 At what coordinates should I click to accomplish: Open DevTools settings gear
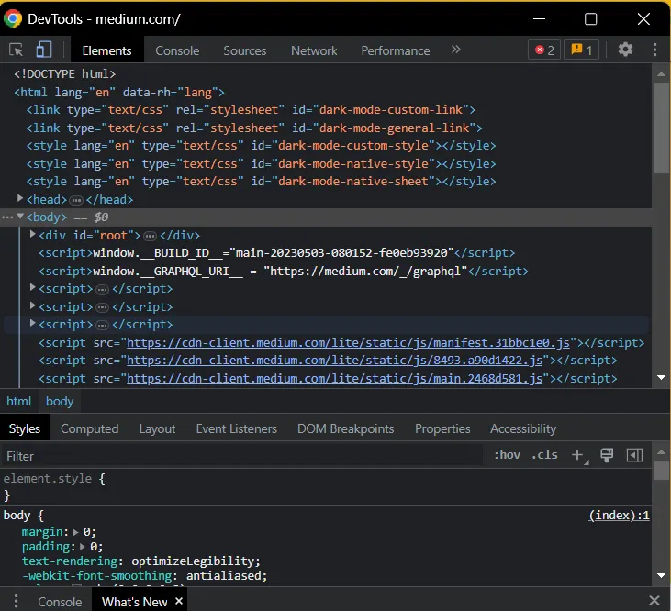click(x=625, y=50)
